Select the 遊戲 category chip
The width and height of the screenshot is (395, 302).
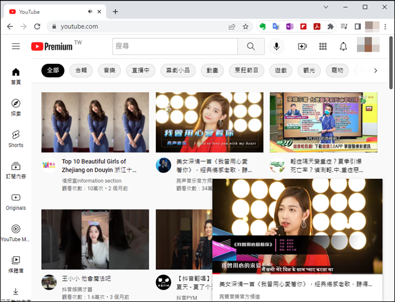coord(281,70)
